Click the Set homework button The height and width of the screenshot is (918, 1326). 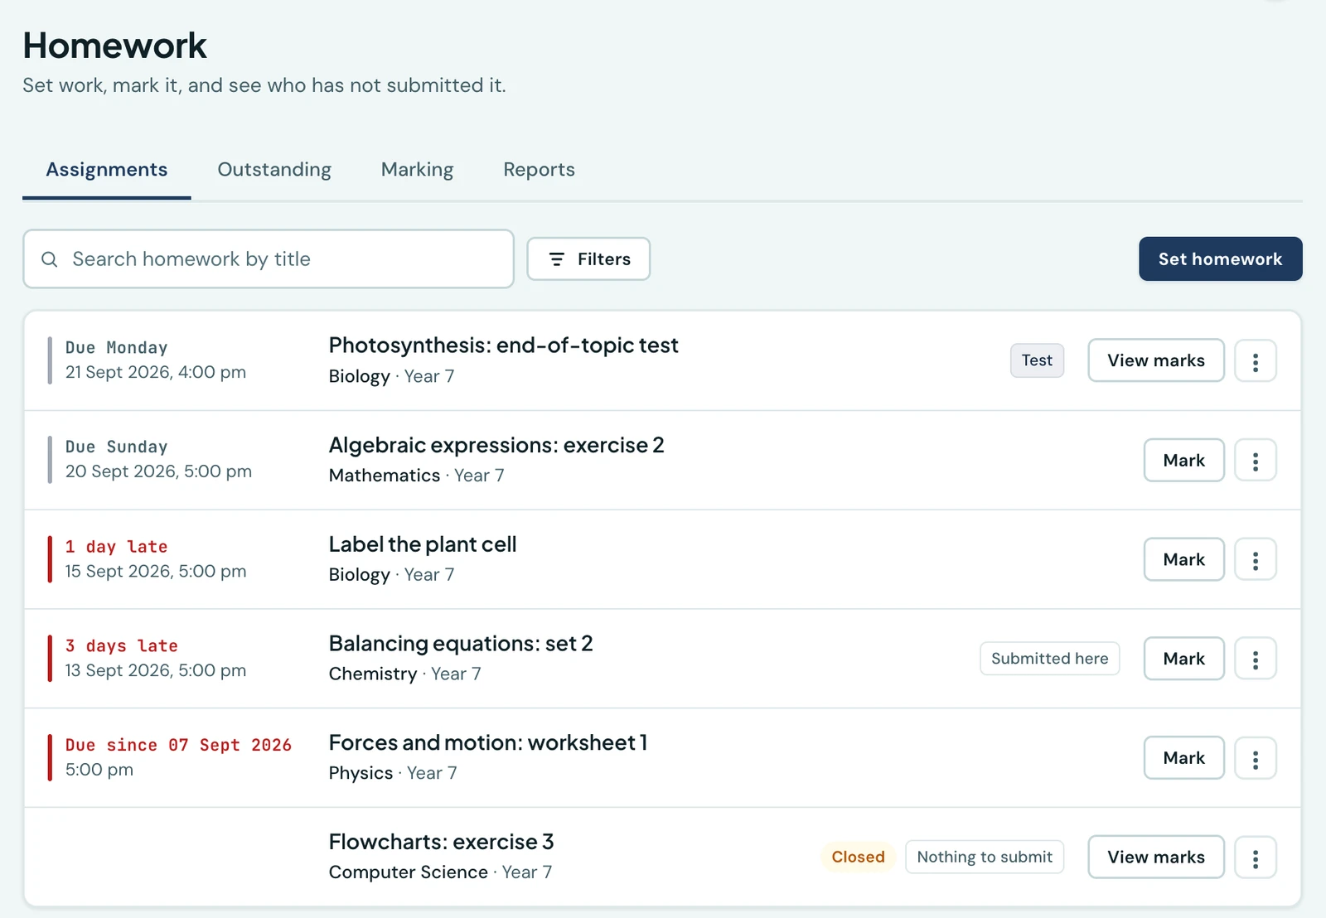[1220, 259]
